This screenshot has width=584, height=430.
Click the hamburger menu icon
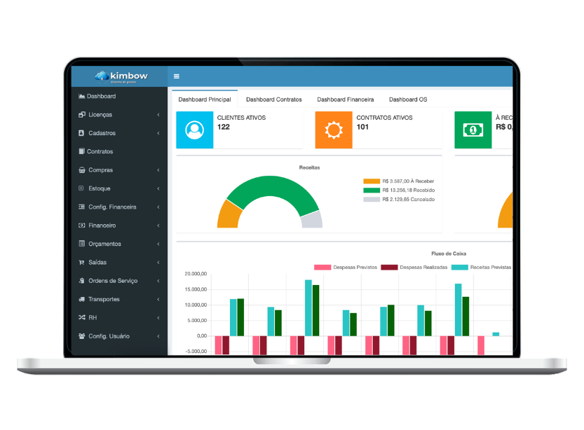click(176, 76)
